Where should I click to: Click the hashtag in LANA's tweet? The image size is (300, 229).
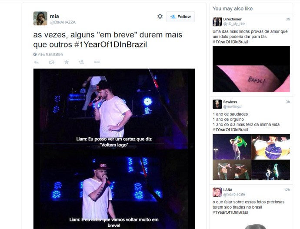coord(230,212)
